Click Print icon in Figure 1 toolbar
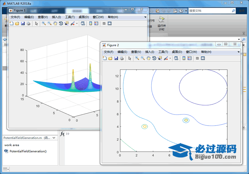This screenshot has height=174, width=249. pyautogui.click(x=29, y=23)
